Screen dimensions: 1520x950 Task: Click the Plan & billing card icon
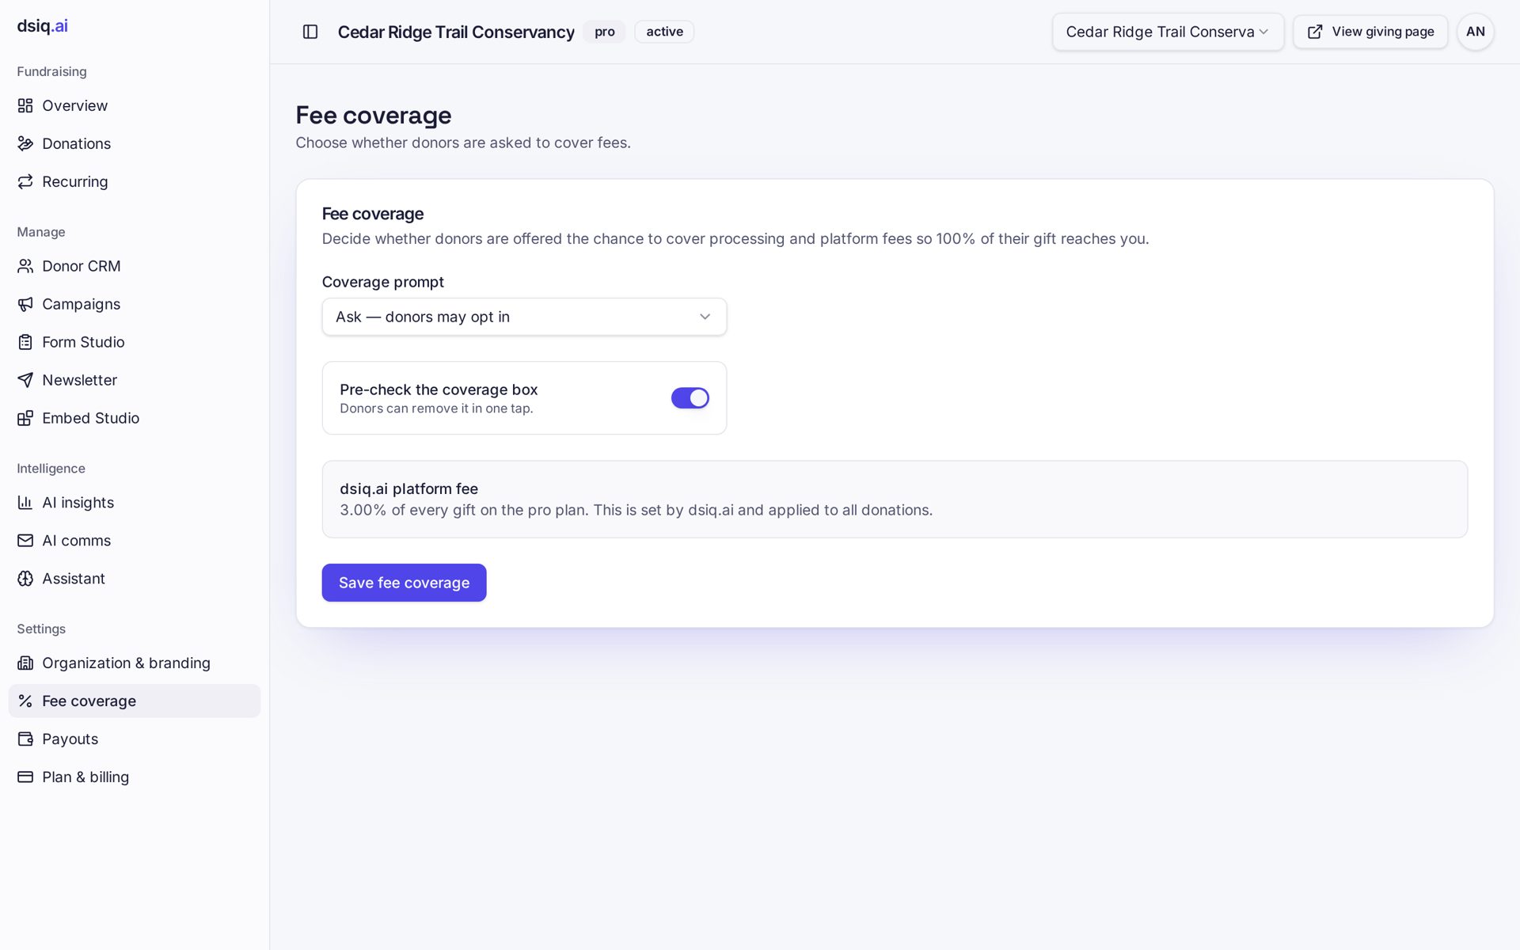click(x=25, y=777)
